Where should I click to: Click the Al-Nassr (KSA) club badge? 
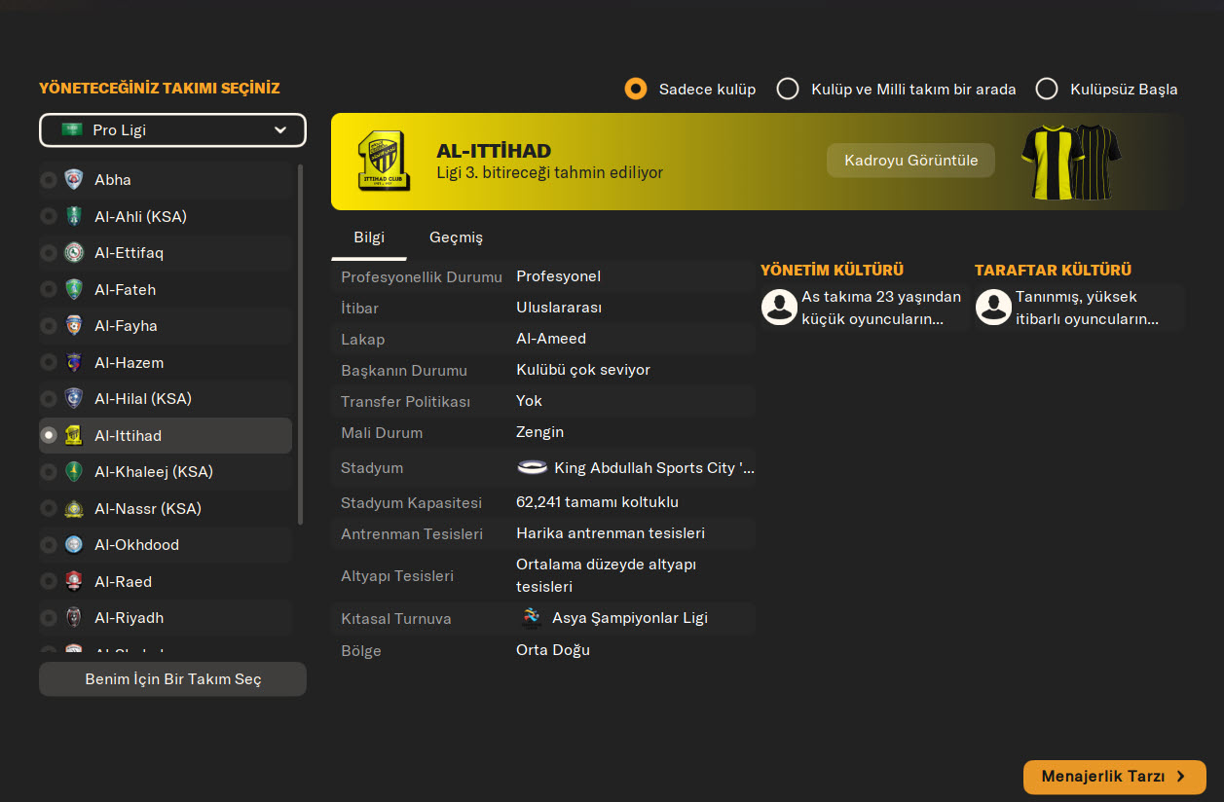[x=74, y=509]
